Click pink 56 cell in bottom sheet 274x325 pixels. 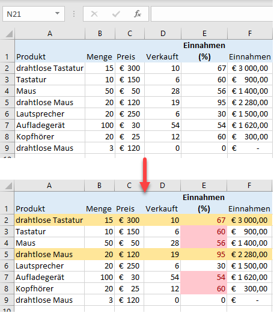click(204, 243)
